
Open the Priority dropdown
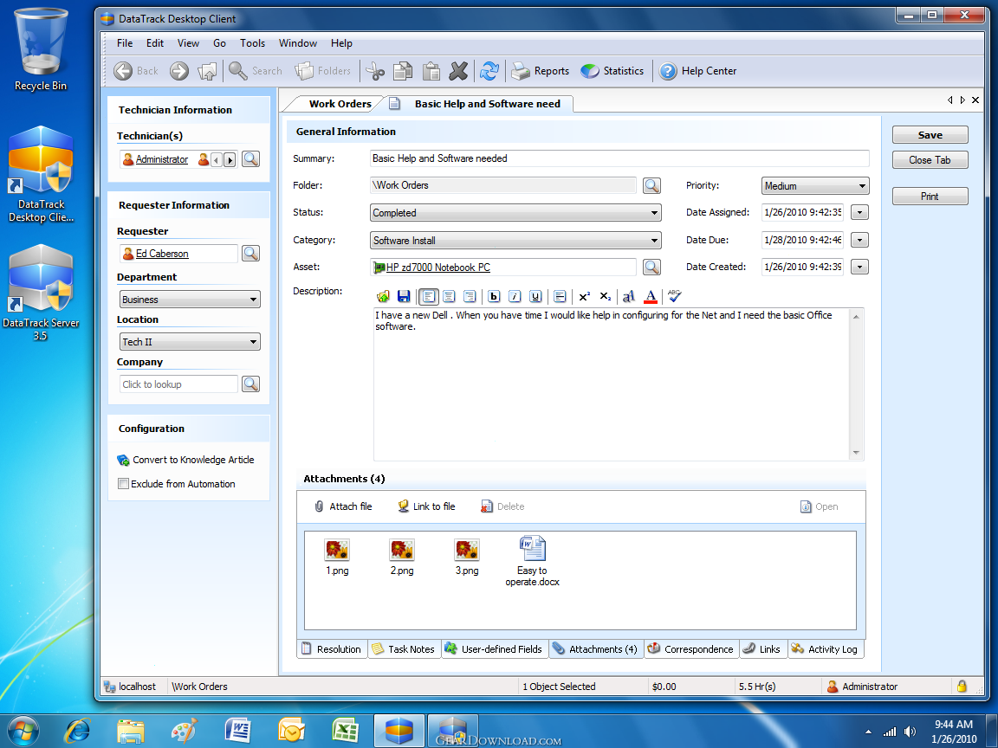pos(815,186)
